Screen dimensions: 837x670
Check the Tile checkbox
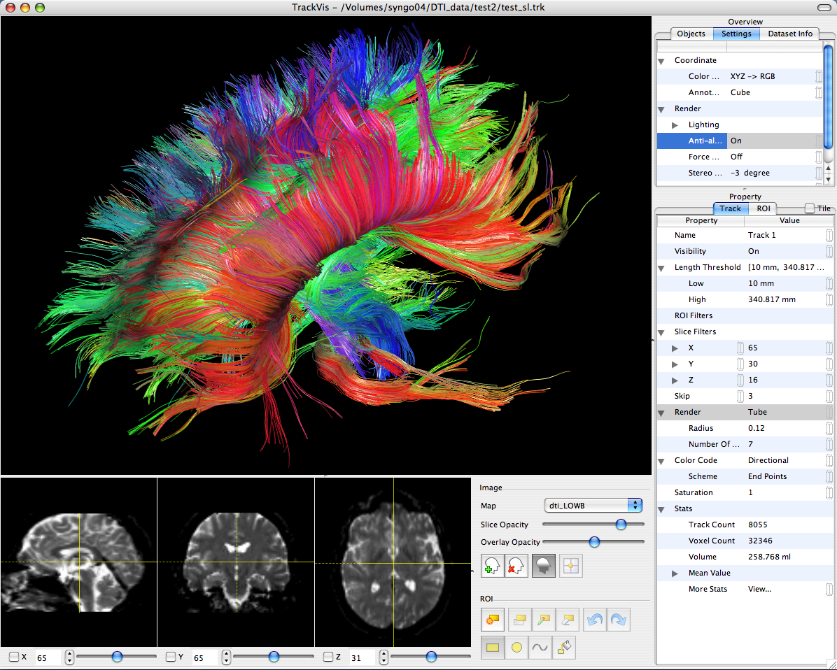[810, 208]
